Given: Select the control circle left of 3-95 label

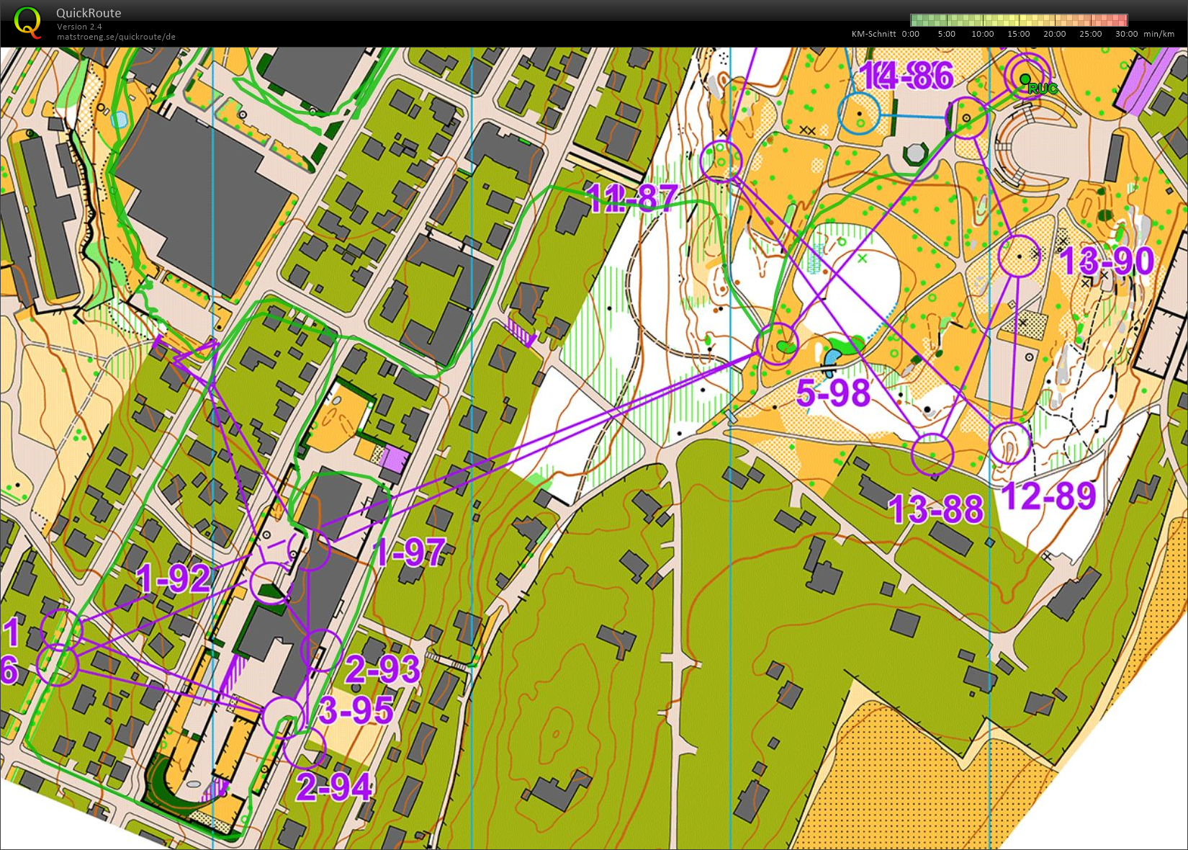Looking at the screenshot, I should (x=284, y=716).
